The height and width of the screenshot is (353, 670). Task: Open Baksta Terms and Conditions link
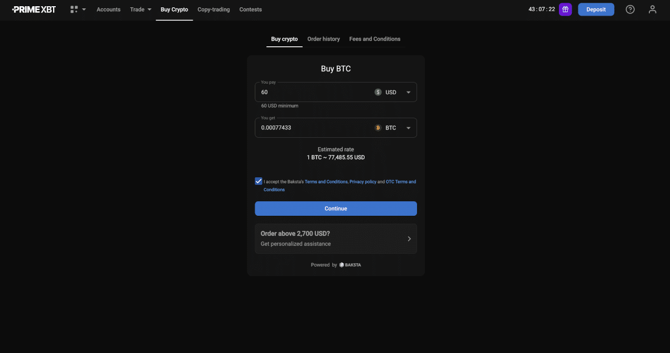(x=326, y=182)
